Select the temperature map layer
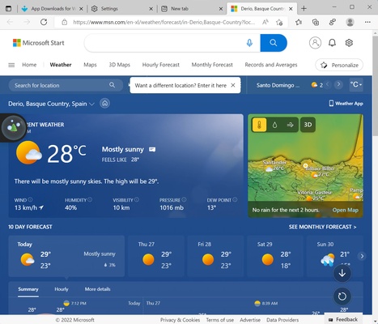Viewport: 378px width, 324px height. (259, 125)
